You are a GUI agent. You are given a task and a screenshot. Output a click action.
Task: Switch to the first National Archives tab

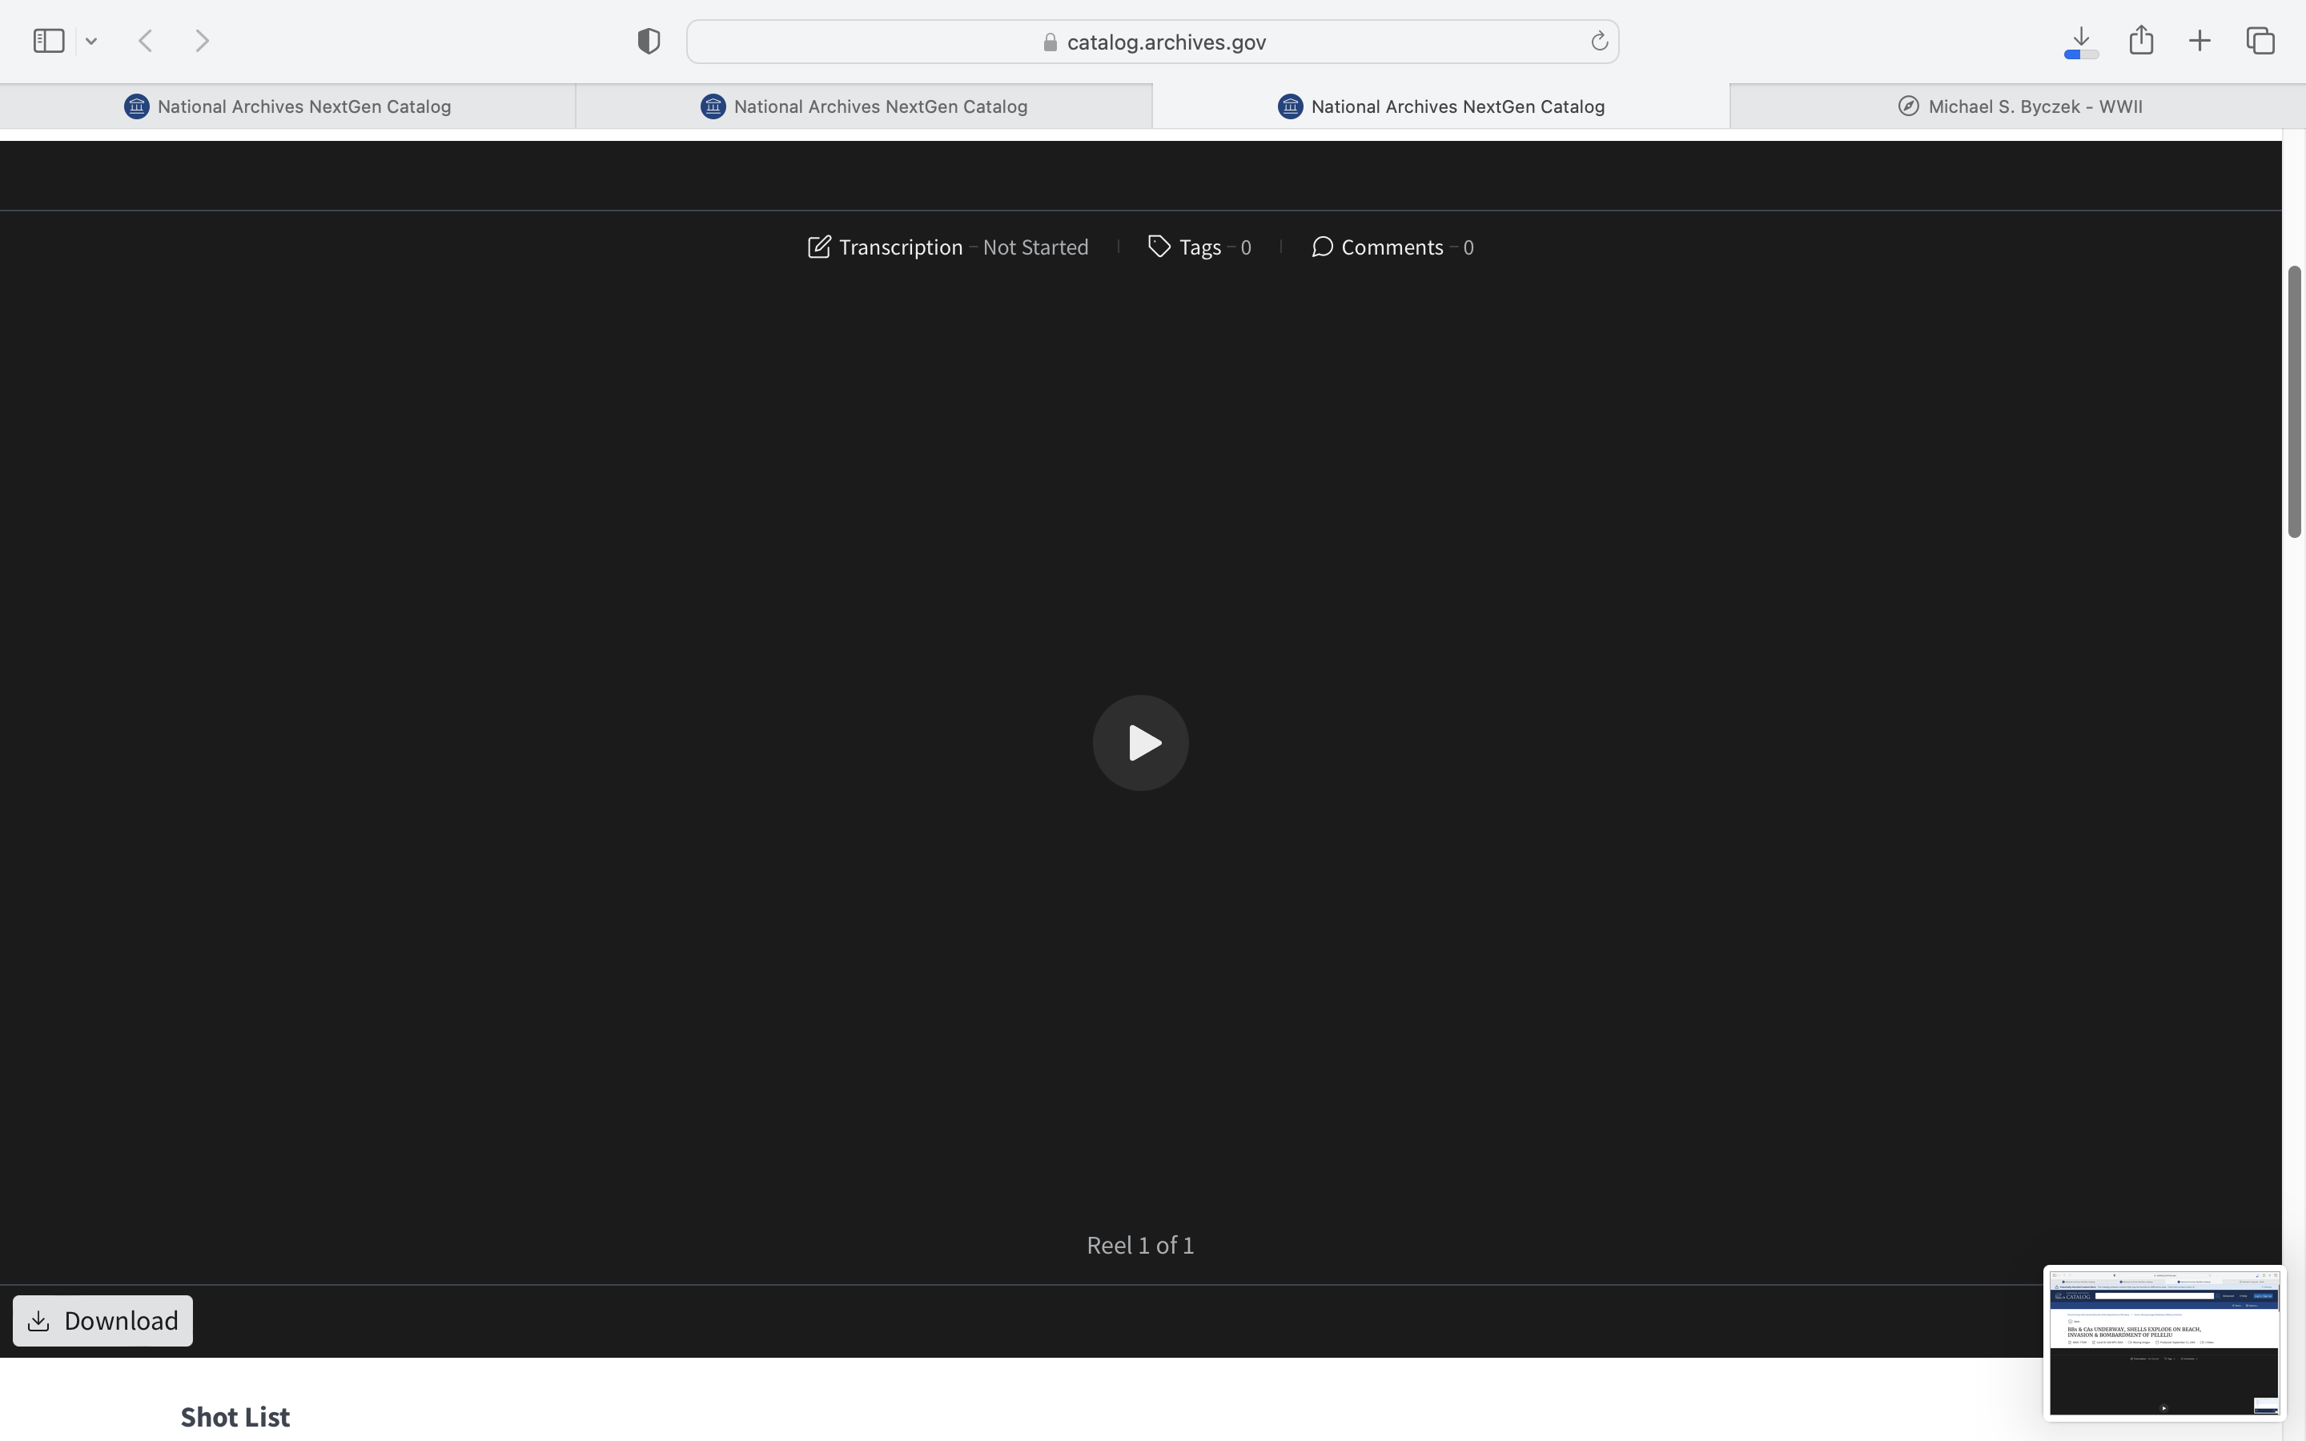click(x=287, y=106)
